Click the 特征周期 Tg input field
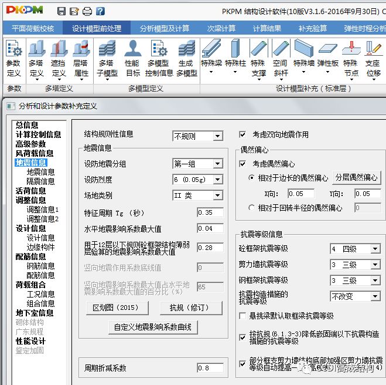 pos(210,212)
